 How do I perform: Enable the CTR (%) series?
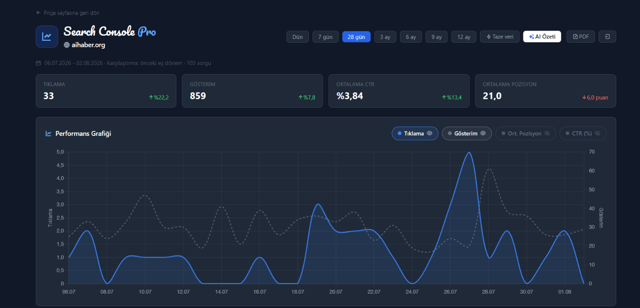tap(583, 134)
